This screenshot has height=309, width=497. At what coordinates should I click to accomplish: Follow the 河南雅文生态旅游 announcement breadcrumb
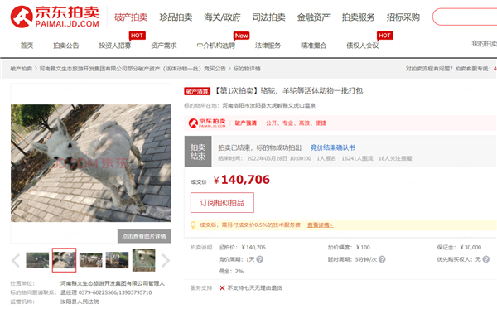pos(133,69)
